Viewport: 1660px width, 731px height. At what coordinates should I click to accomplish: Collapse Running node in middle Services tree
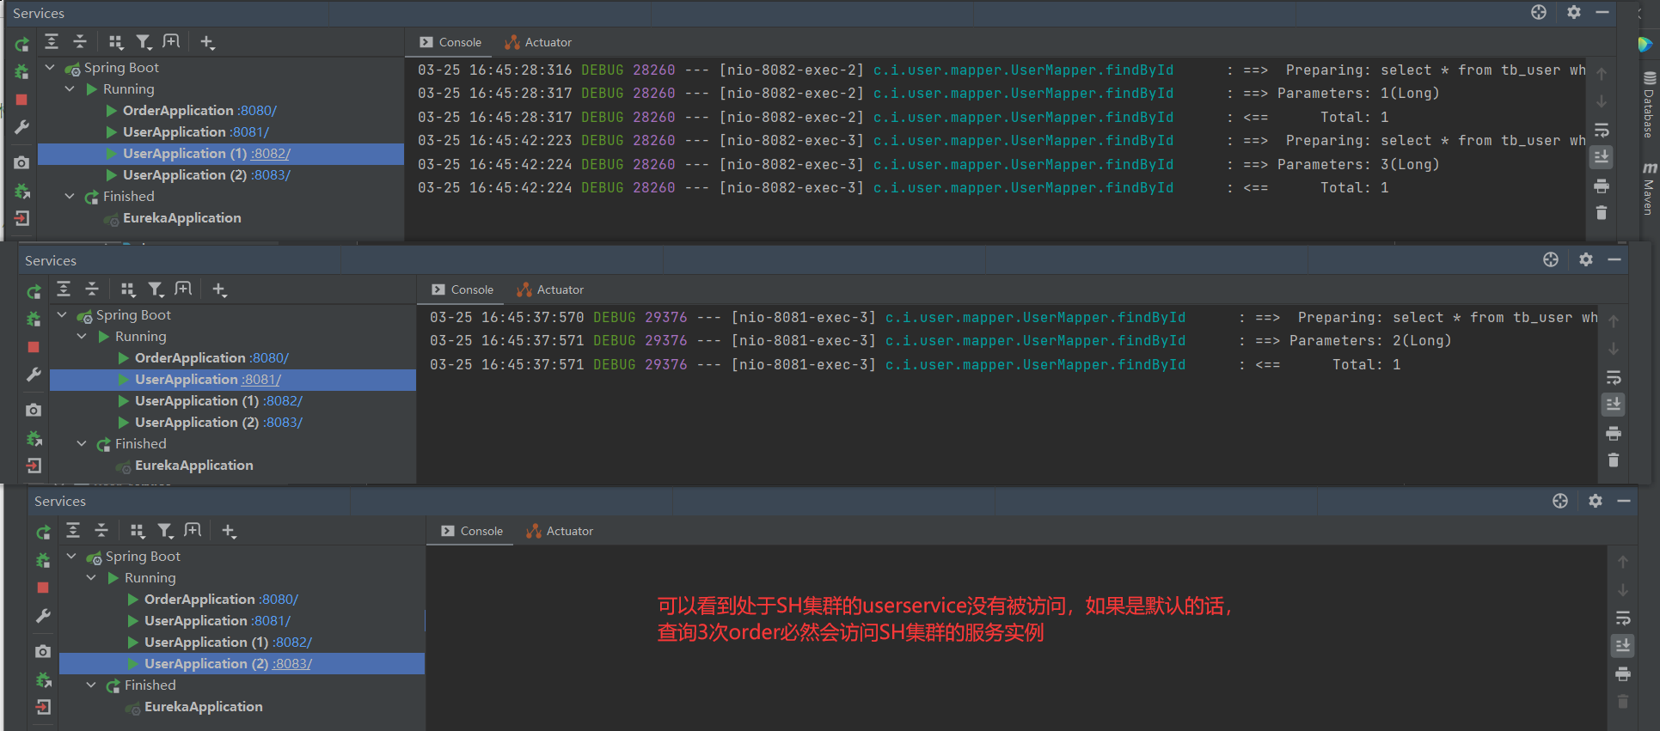[x=82, y=336]
